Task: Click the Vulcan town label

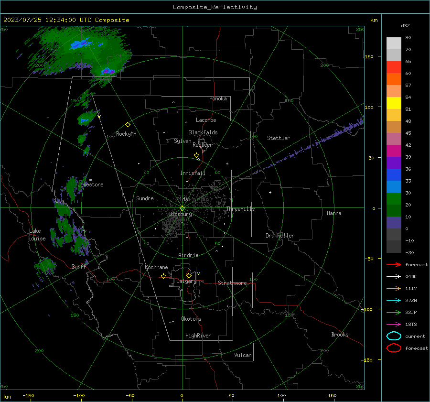Action: 243,355
